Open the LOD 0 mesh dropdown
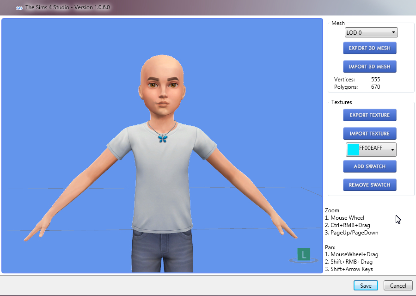Viewport: 416px width, 296px height. point(371,33)
